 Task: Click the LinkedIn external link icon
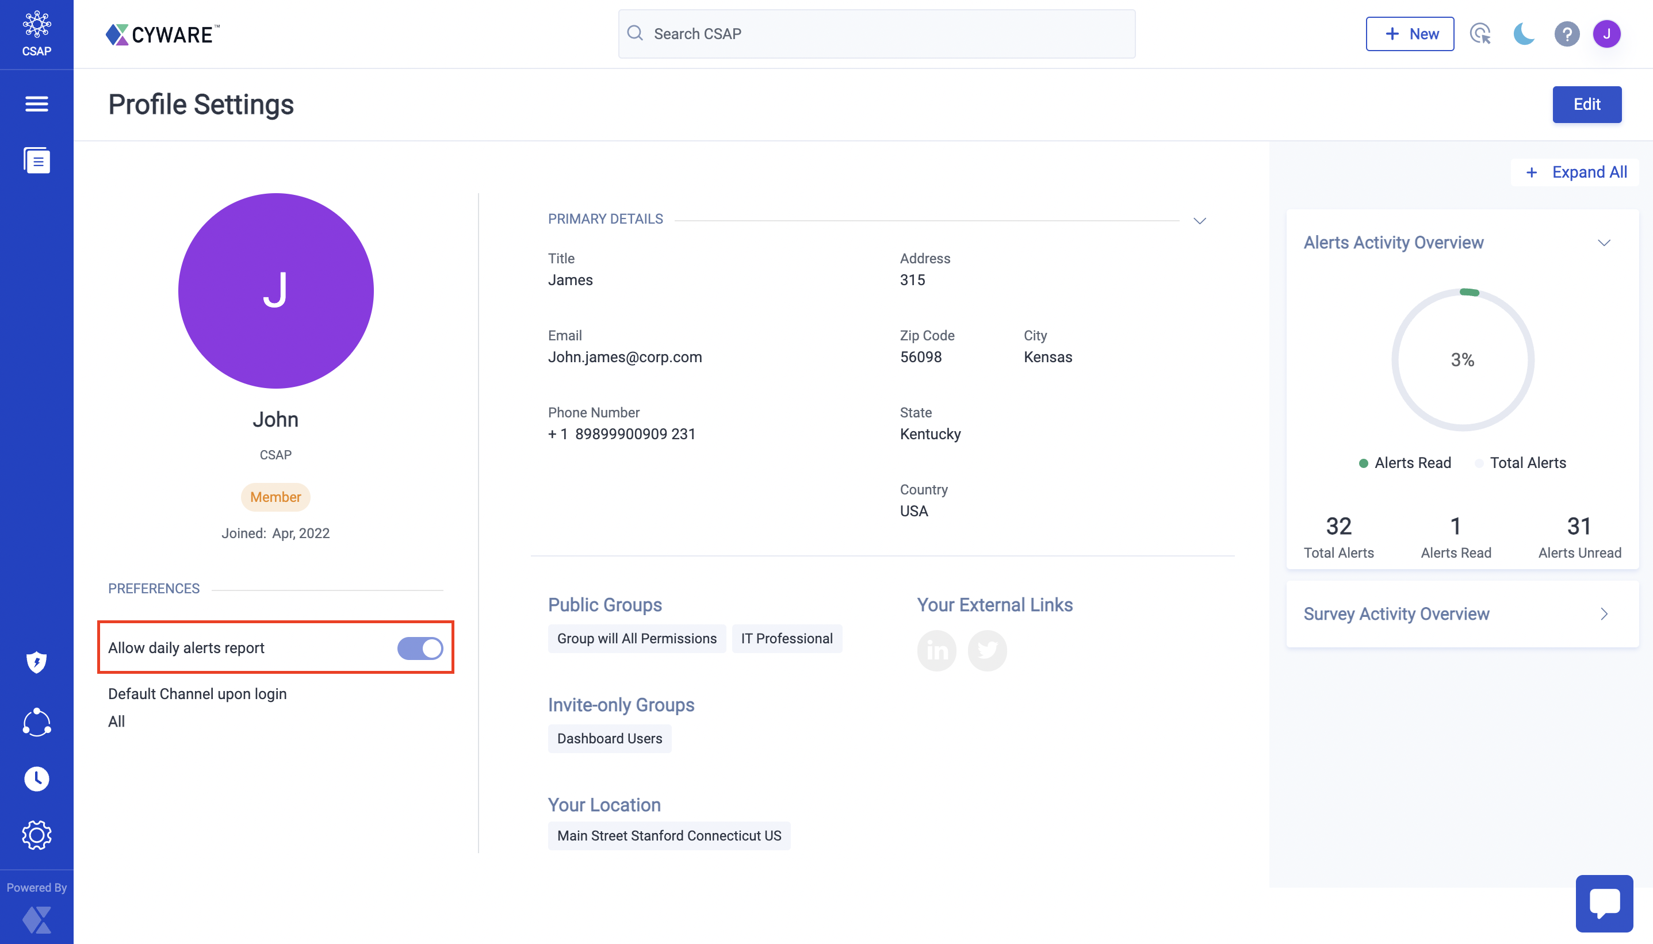point(936,650)
